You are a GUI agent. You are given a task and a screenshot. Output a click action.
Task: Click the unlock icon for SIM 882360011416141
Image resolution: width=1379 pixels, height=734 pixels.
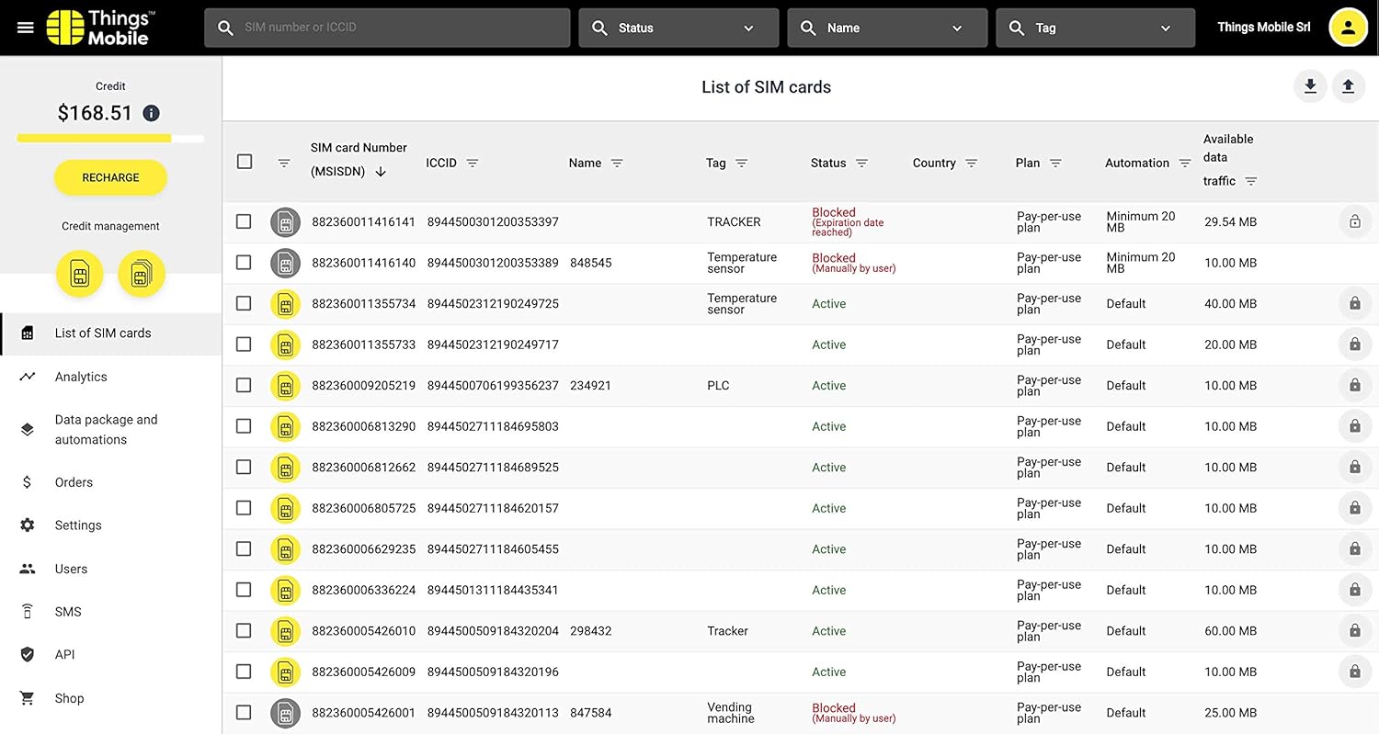click(1354, 221)
